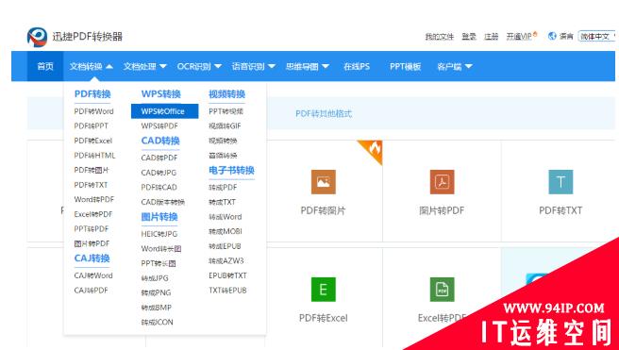Select 图片转PDF in the dropdown menu

point(92,243)
